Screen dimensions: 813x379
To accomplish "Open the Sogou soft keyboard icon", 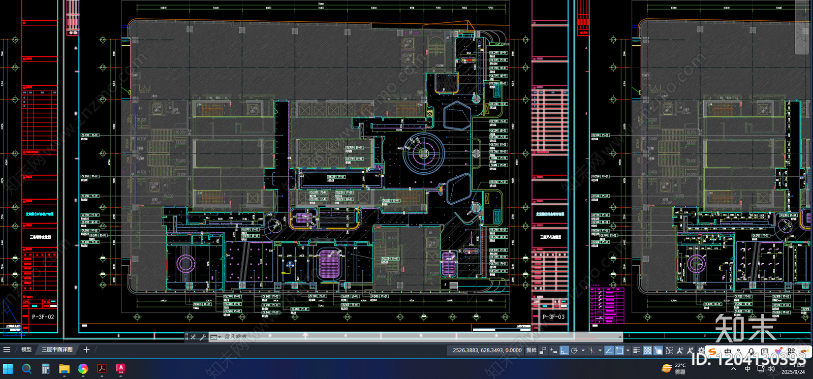I will pos(765,352).
